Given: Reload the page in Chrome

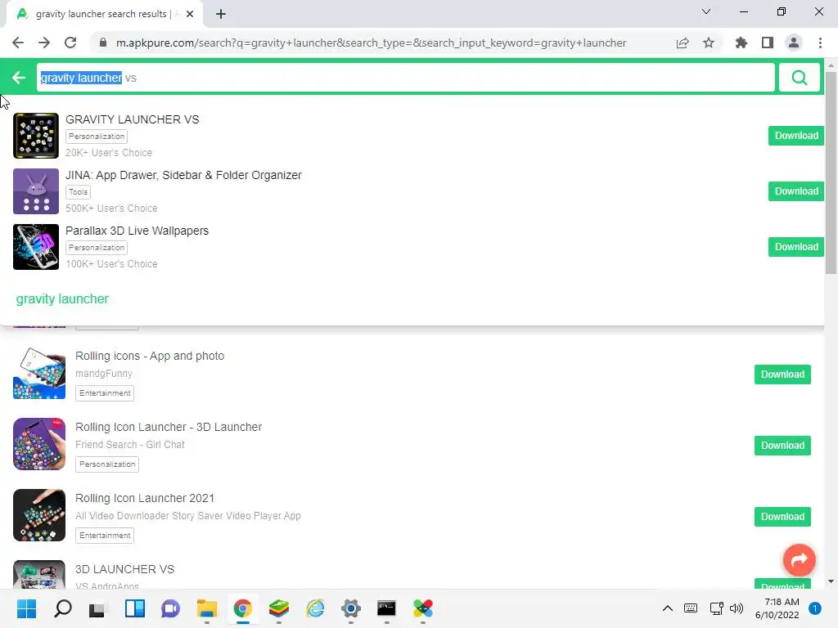Looking at the screenshot, I should pyautogui.click(x=70, y=43).
